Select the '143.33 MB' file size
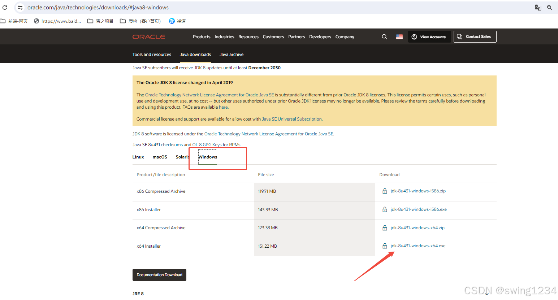The image size is (558, 300). pos(268,210)
